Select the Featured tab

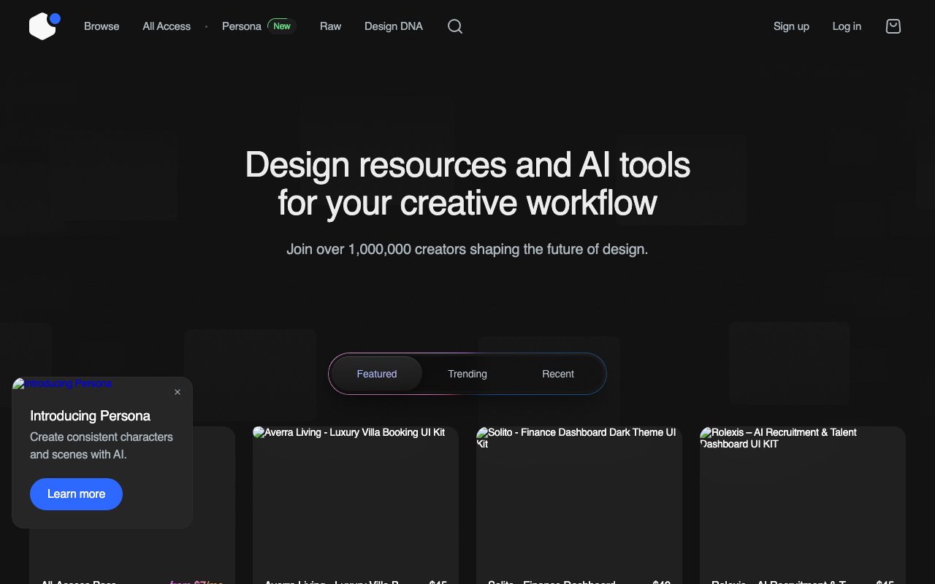pyautogui.click(x=377, y=374)
